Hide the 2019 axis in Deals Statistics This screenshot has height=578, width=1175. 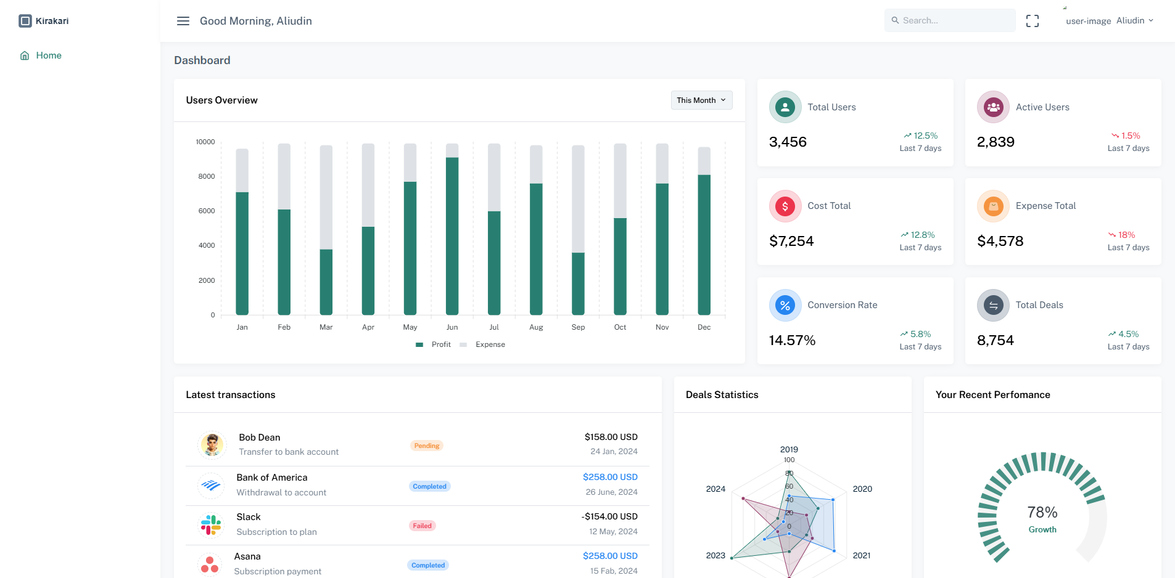790,449
